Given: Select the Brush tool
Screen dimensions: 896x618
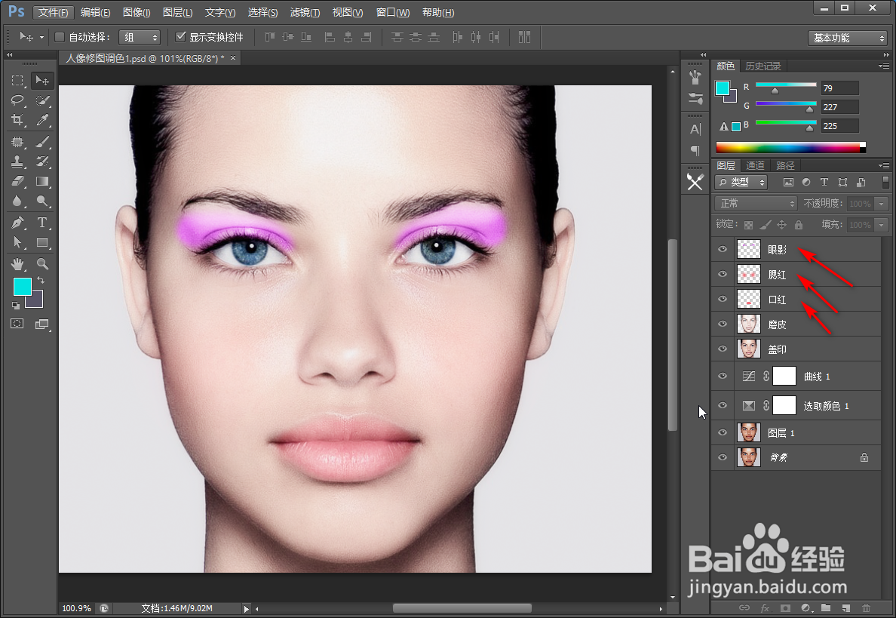Looking at the screenshot, I should click(x=42, y=142).
